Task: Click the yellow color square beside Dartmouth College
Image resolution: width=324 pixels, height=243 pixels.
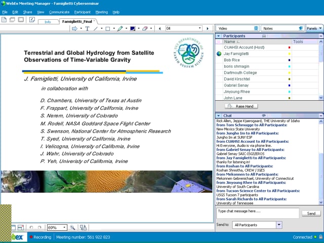Action: [x=289, y=73]
